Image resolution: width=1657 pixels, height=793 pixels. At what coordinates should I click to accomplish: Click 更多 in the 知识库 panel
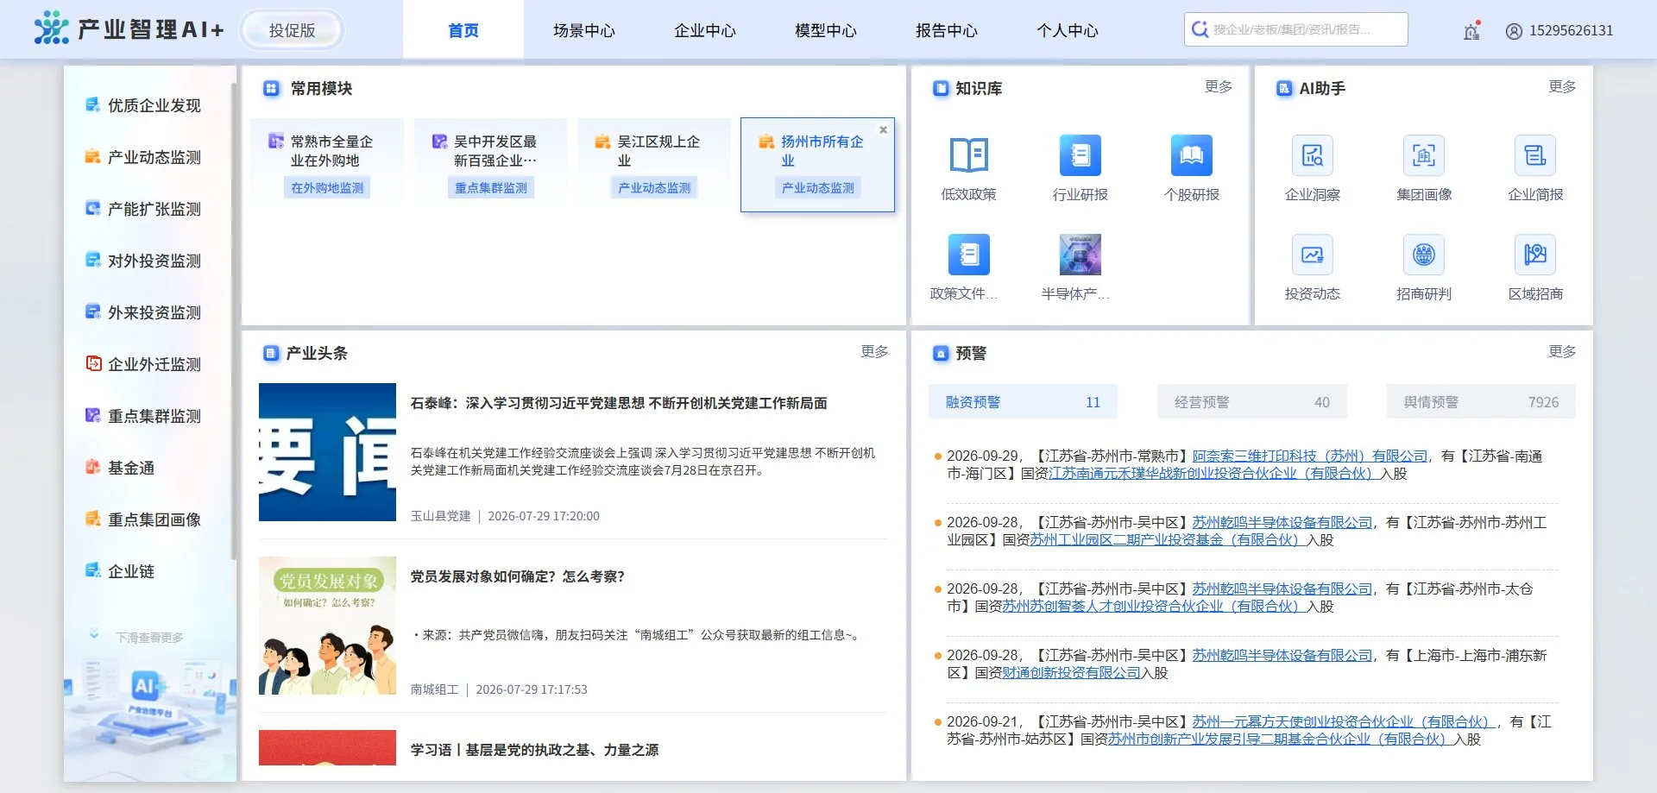1219,87
